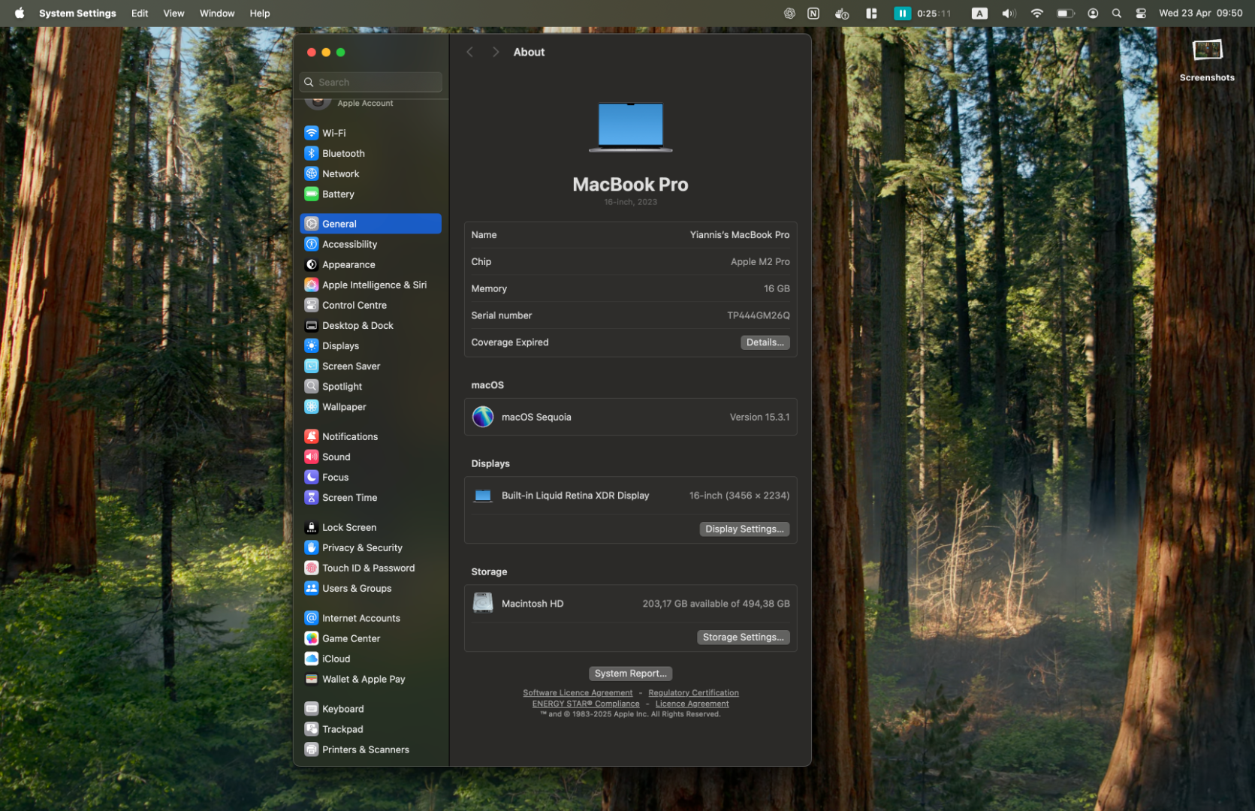The width and height of the screenshot is (1255, 811).
Task: Open the System Settings menu
Action: coord(77,13)
